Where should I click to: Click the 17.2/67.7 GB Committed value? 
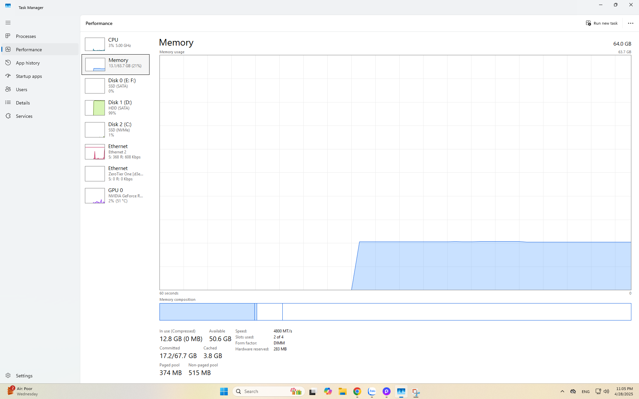pyautogui.click(x=178, y=356)
